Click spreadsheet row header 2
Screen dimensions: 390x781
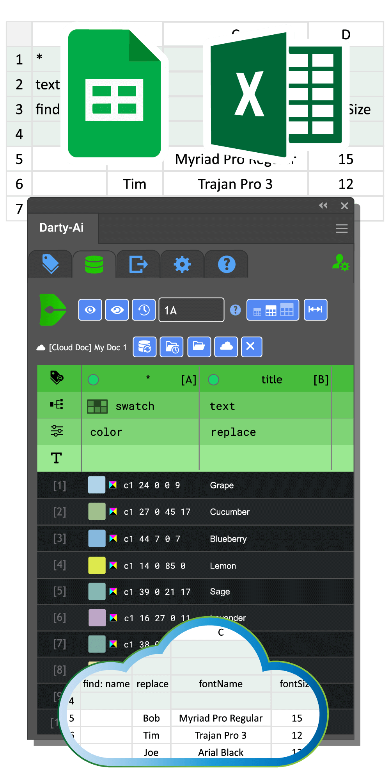click(x=19, y=84)
